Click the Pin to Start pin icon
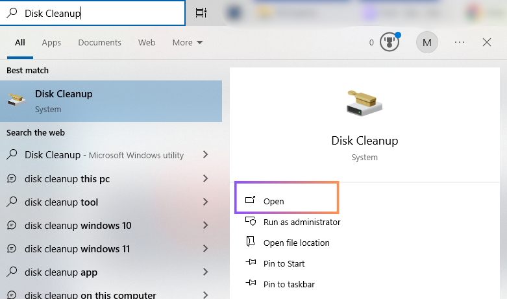 251,263
